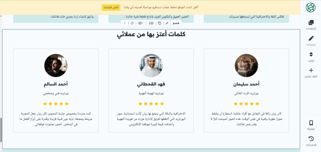321x152 pixels.
Task: Open the three-dot more options menu
Action: point(124,23)
